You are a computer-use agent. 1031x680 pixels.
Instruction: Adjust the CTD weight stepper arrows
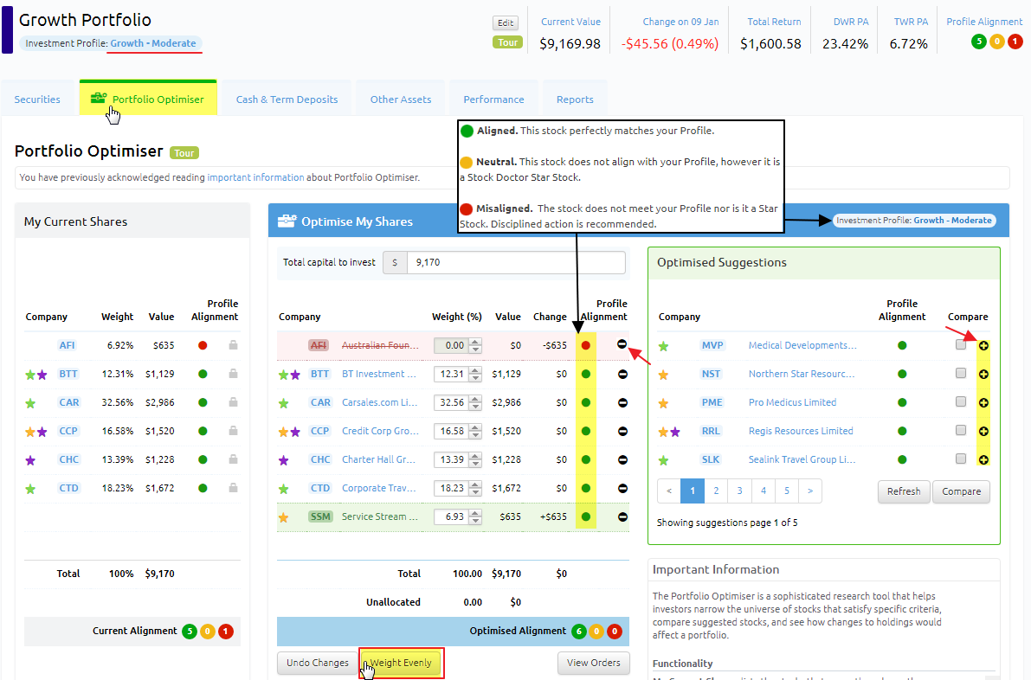tap(475, 488)
